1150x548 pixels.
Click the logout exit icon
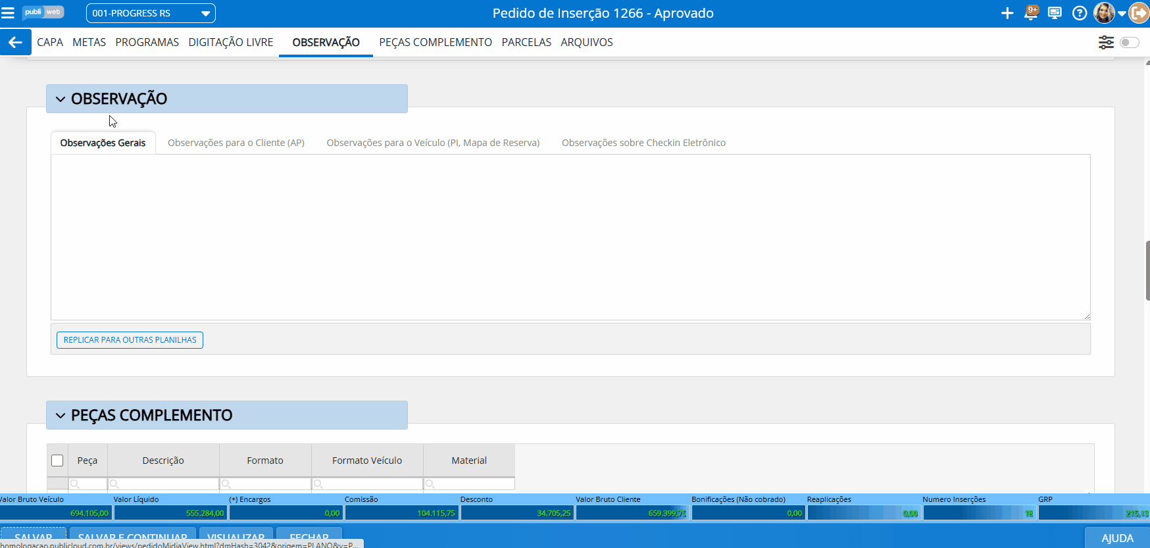pyautogui.click(x=1139, y=13)
